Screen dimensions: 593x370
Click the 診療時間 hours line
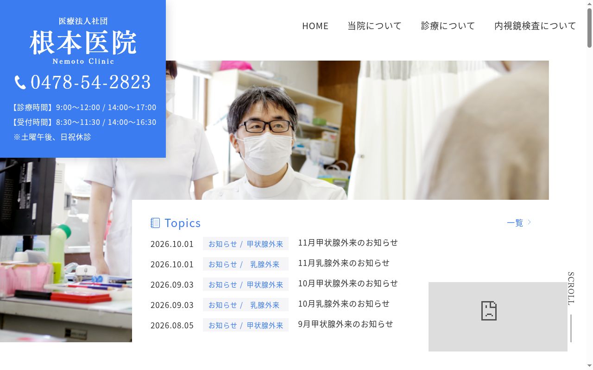click(83, 107)
